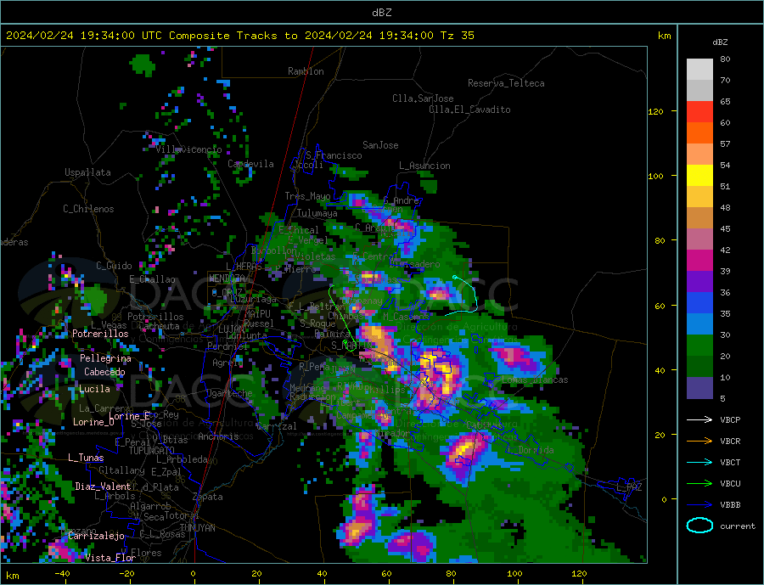Click the 'Ugarteche' place label
Viewport: 764px width, 585px height.
[x=229, y=393]
